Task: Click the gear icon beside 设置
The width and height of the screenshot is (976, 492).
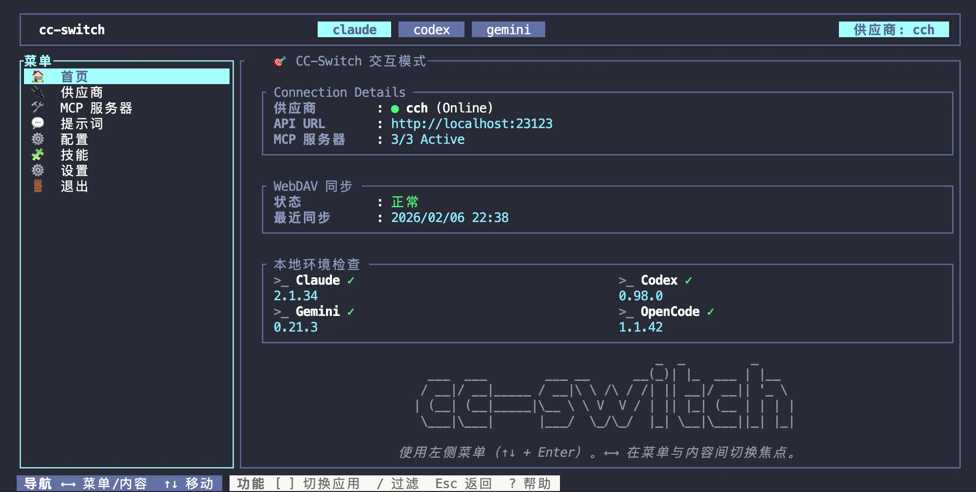Action: click(38, 171)
